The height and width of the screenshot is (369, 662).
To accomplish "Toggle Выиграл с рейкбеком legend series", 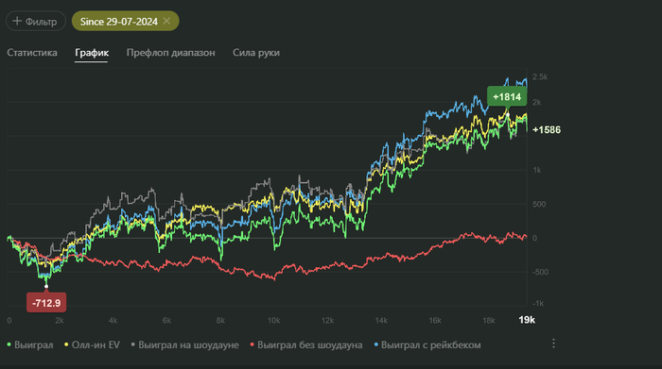I will click(427, 345).
